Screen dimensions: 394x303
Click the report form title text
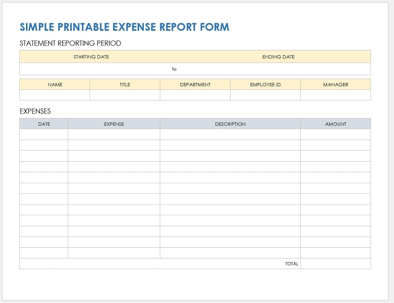tap(125, 27)
